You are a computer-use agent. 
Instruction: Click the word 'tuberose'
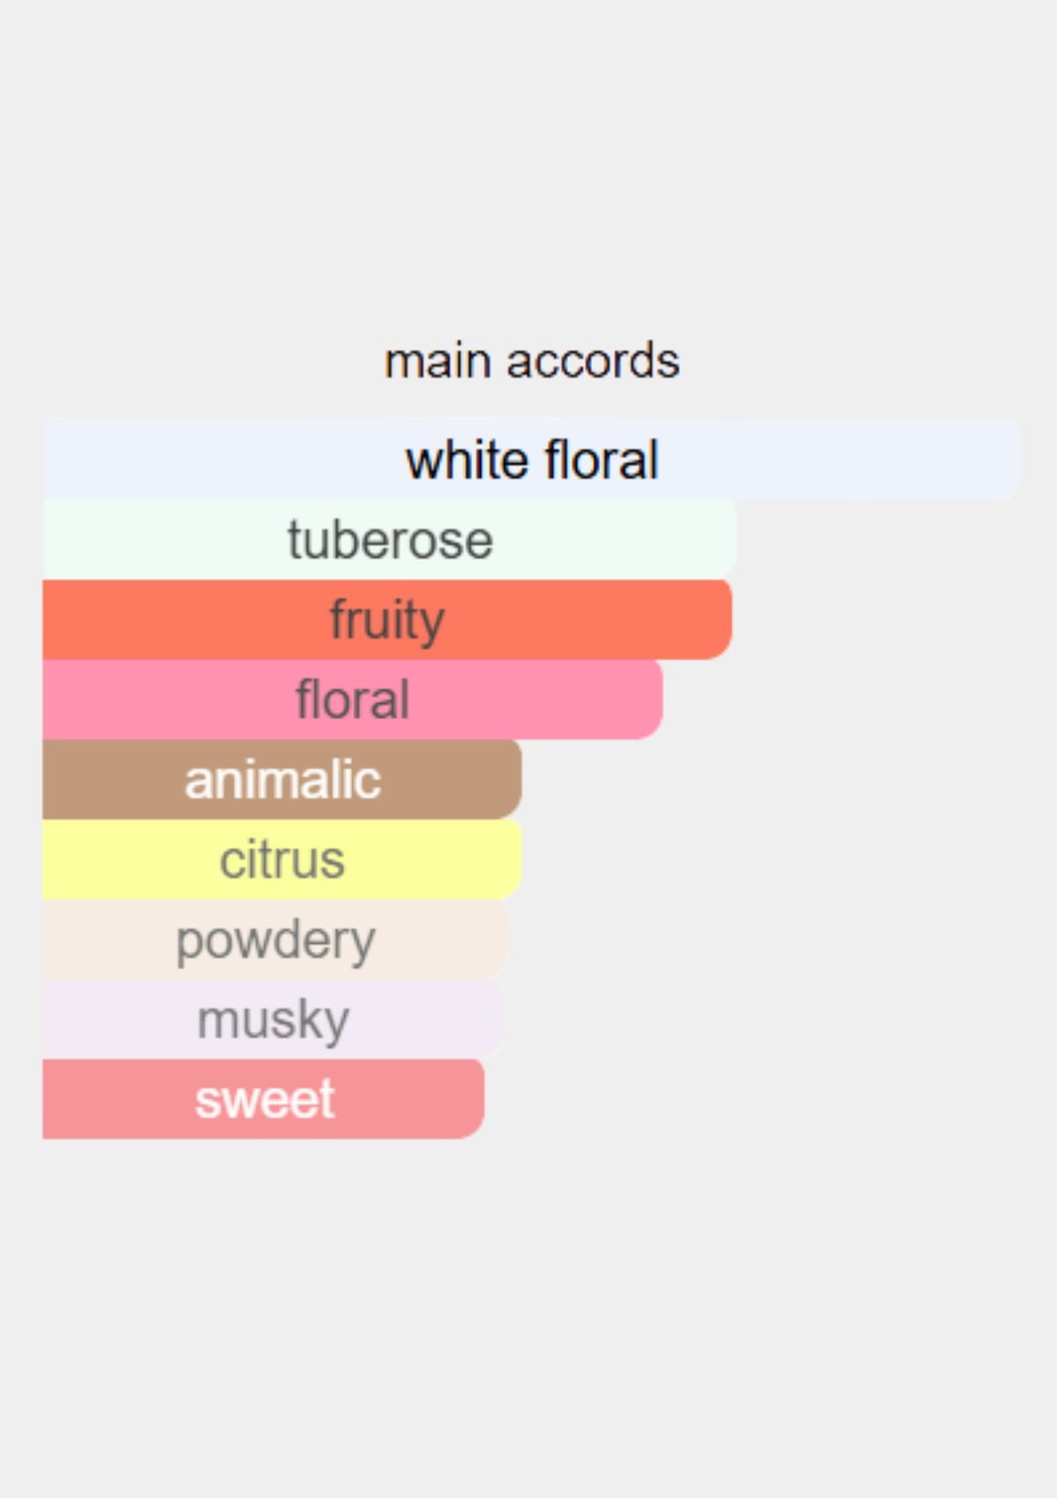[389, 539]
